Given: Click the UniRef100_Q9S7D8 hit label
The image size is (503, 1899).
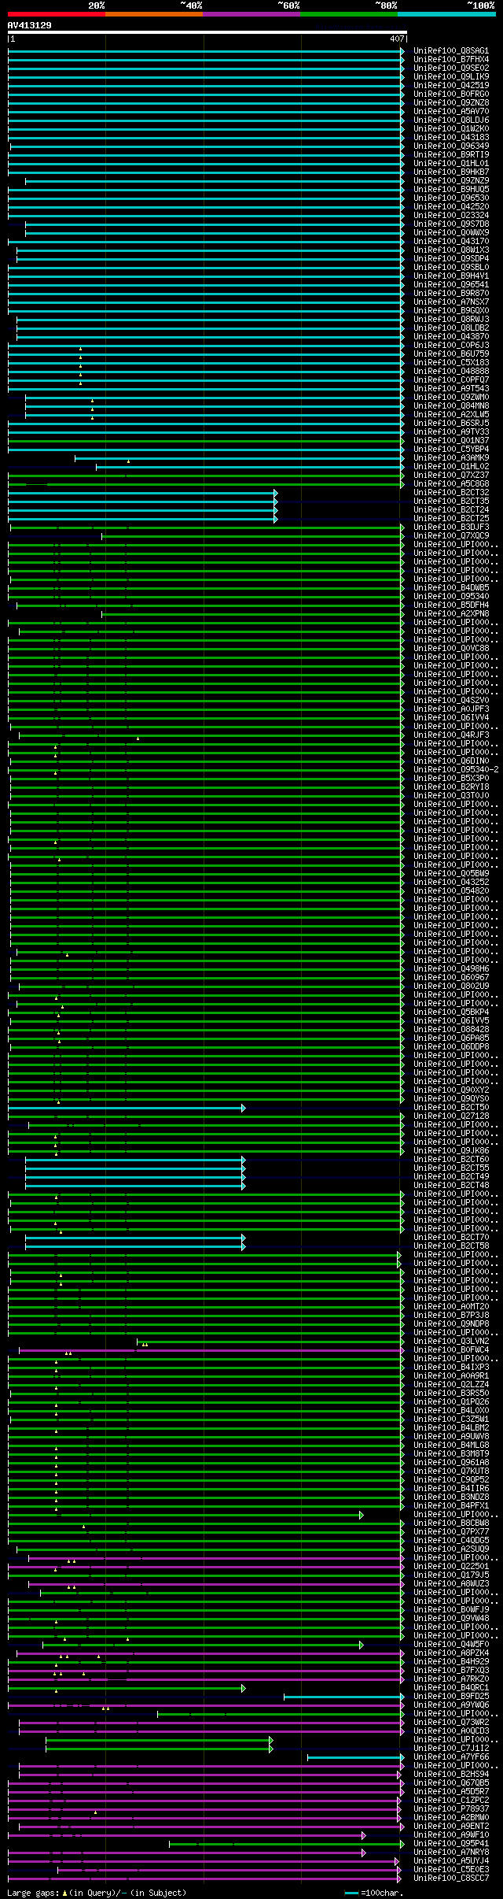Looking at the screenshot, I should point(451,224).
